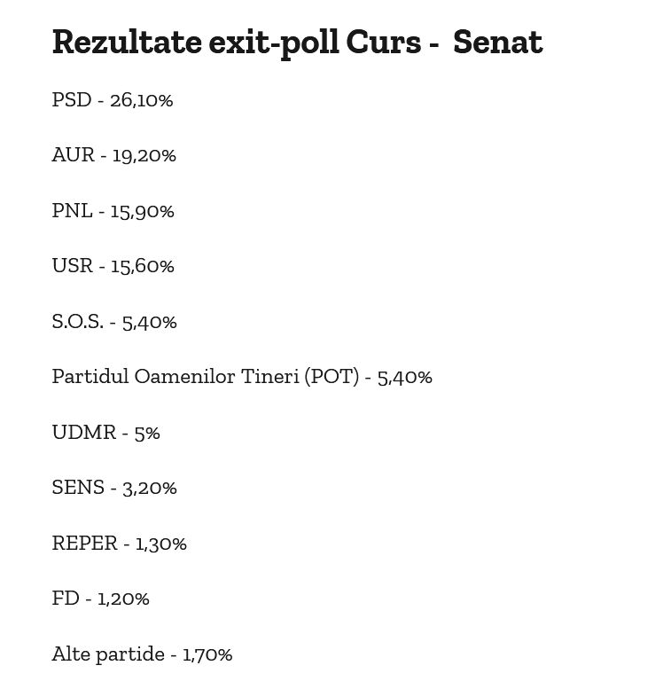Select the FD - 1,20% entry
The image size is (671, 689).
(100, 599)
